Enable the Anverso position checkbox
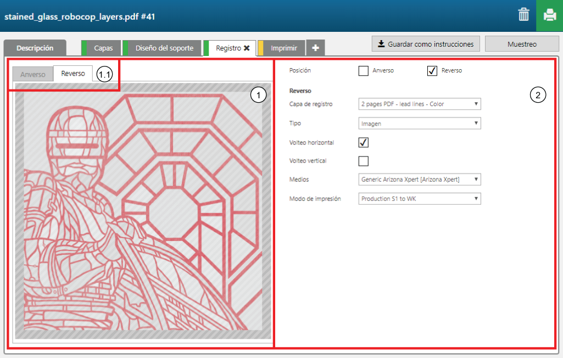Image resolution: width=563 pixels, height=358 pixels. [364, 71]
